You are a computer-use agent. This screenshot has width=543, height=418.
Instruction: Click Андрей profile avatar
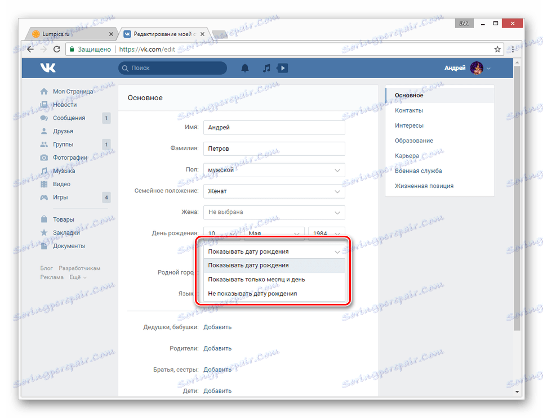point(477,68)
